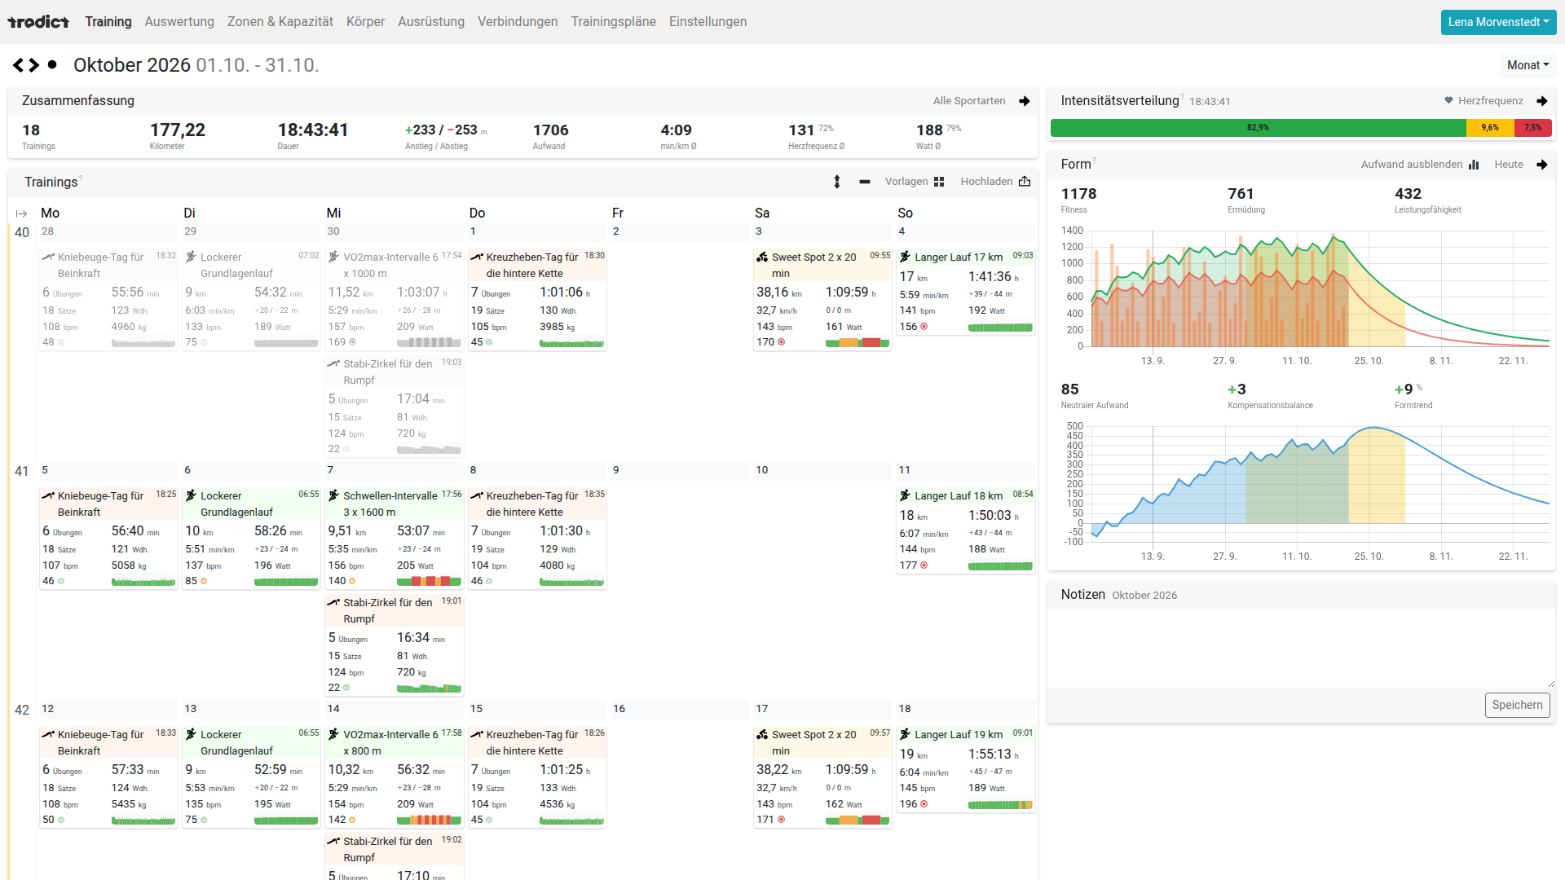Open Training menu tab
Screen dimensions: 1565x880
pyautogui.click(x=108, y=22)
